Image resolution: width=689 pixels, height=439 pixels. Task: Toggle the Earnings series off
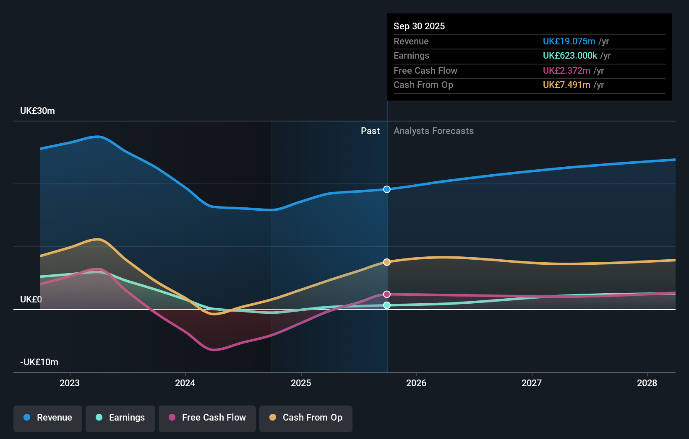point(120,418)
